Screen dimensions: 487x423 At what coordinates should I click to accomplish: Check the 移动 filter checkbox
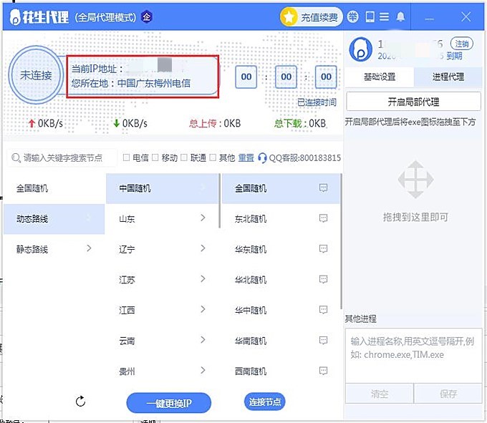click(155, 157)
